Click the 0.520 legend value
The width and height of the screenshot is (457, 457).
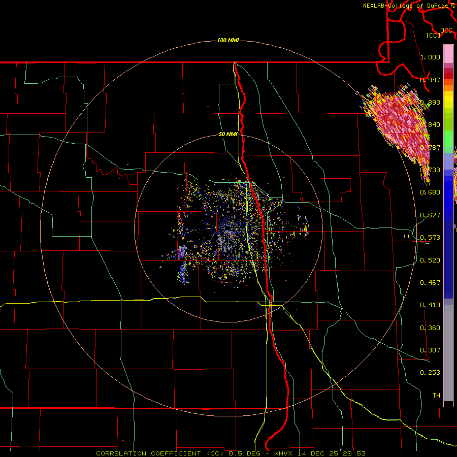(430, 260)
